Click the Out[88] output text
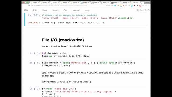Screen dimensions: 172x97 pos(74,23)
